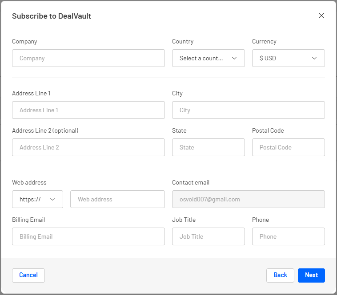Select the State input field

coord(208,147)
